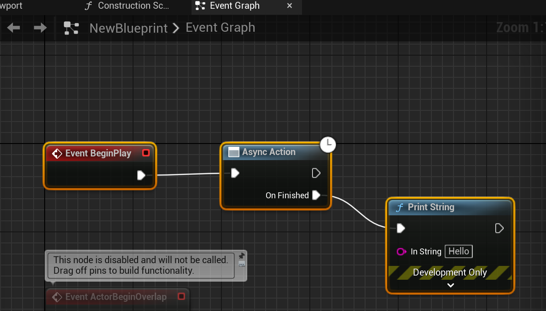Screen dimensions: 546x311
Task: Pin the disabled node comment bubble
Action: pyautogui.click(x=242, y=256)
